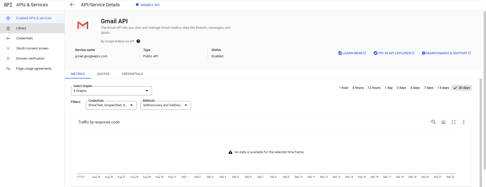Select the 12 hours time range
The width and height of the screenshot is (486, 187).
click(374, 88)
